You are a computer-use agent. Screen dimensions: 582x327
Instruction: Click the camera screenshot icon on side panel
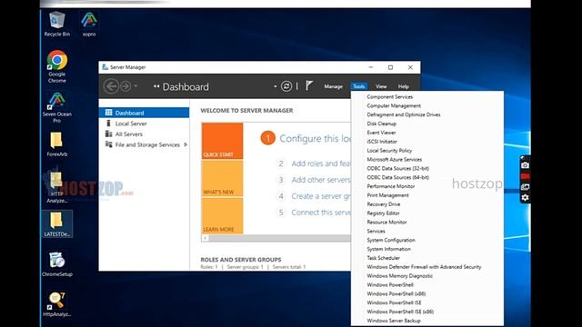point(525,165)
